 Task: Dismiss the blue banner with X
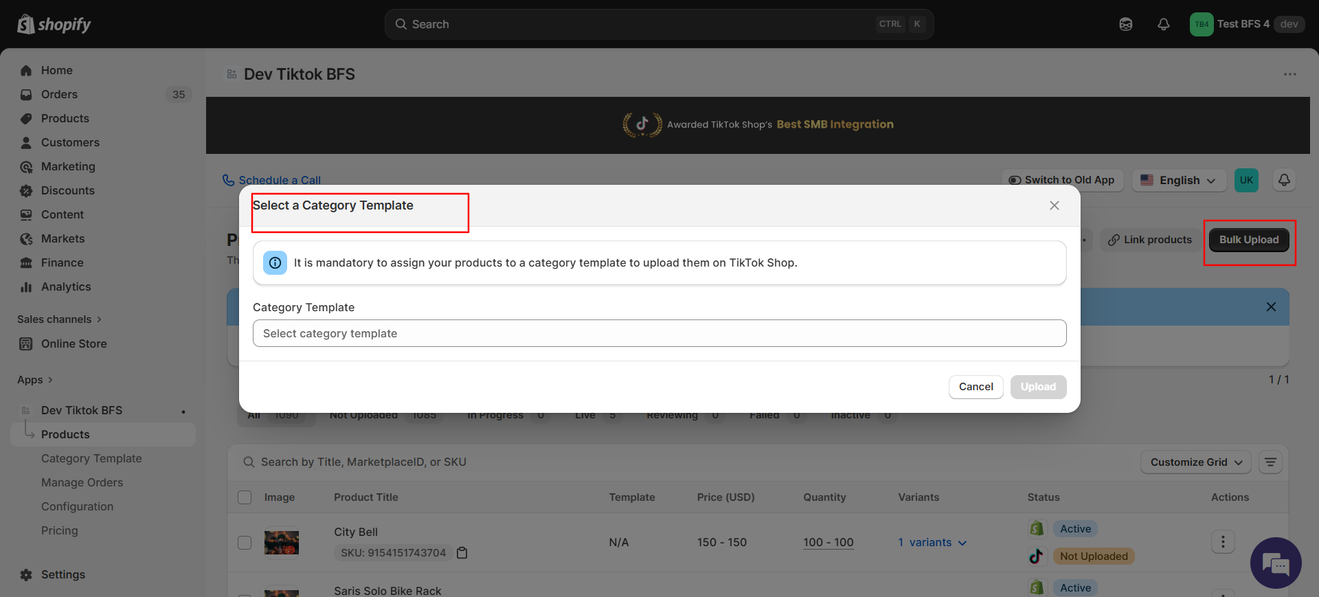1271,307
